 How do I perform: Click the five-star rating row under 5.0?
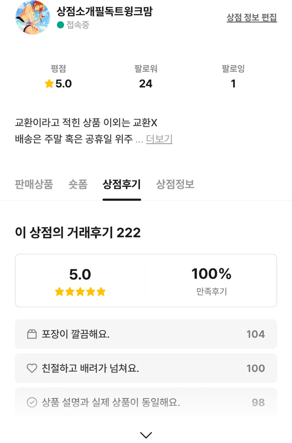click(x=80, y=291)
